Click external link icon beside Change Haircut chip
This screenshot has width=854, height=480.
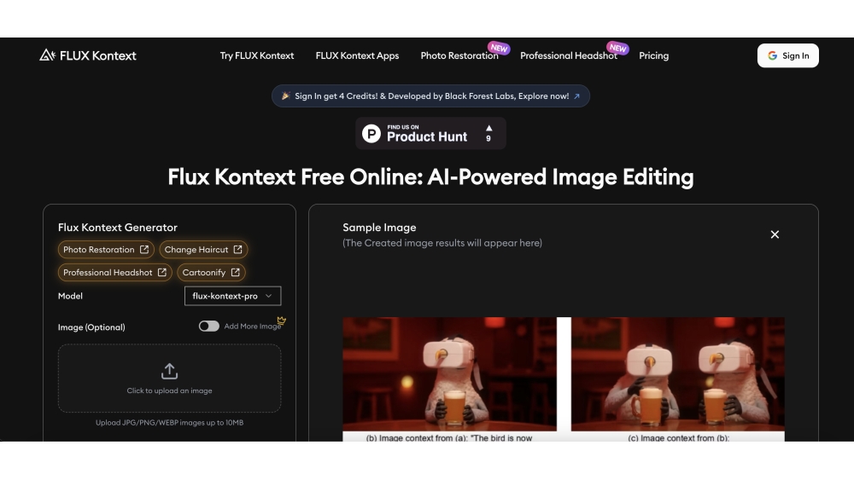coord(237,250)
